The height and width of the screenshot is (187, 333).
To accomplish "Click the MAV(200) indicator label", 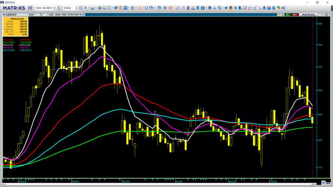I will (9, 42).
